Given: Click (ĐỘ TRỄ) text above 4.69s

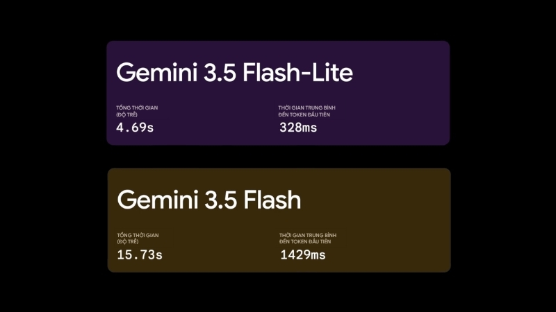Looking at the screenshot, I should coord(126,114).
